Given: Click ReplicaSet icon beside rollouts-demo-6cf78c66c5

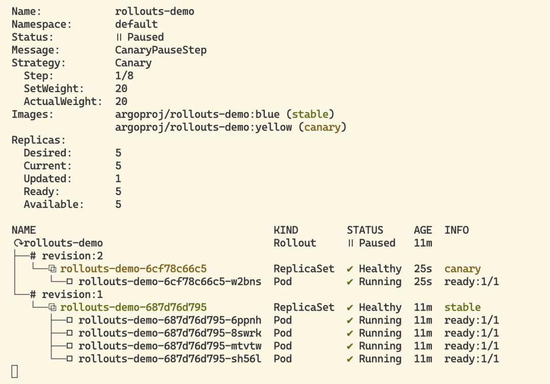Looking at the screenshot, I should [x=52, y=269].
